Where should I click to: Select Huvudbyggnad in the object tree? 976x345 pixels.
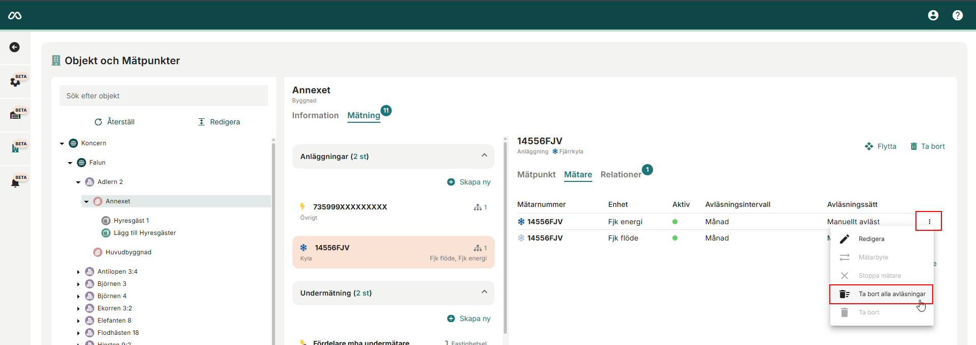[128, 252]
